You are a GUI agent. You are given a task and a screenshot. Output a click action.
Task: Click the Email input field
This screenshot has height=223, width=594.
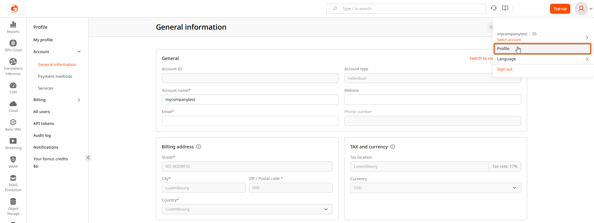(250, 121)
